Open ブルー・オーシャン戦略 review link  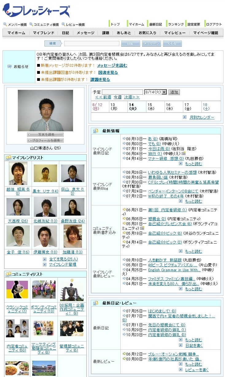click(x=173, y=354)
